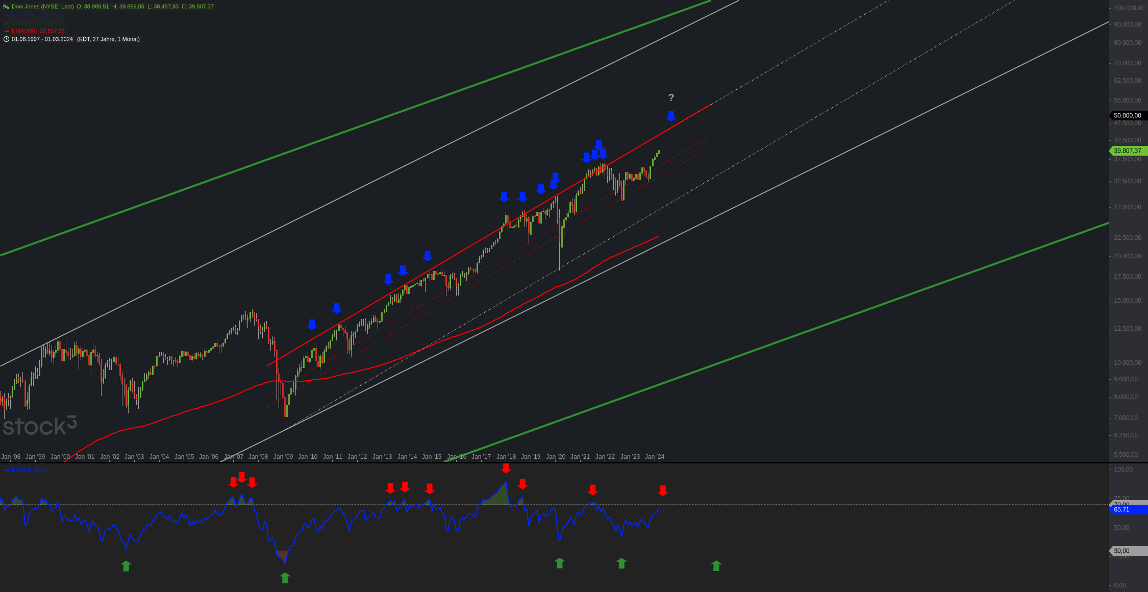Image resolution: width=1148 pixels, height=592 pixels.
Task: Select the green up arrow under 2009 RSI low
Action: pyautogui.click(x=285, y=578)
